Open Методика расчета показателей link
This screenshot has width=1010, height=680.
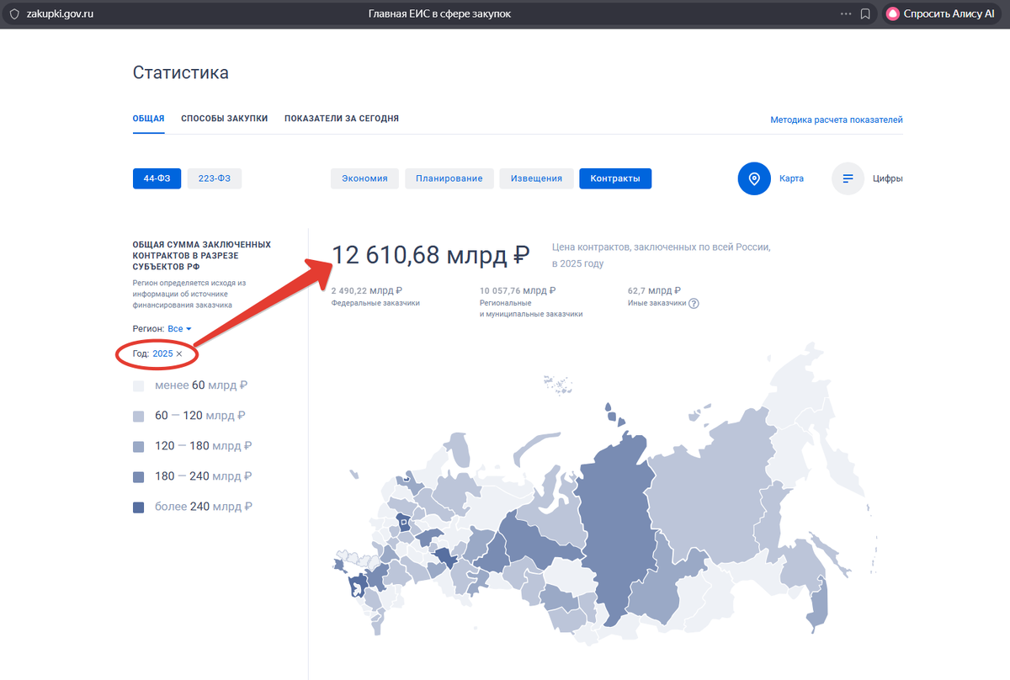click(836, 120)
